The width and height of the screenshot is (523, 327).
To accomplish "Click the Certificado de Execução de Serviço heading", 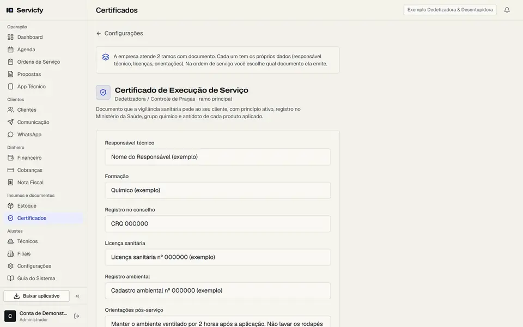I will pyautogui.click(x=181, y=90).
